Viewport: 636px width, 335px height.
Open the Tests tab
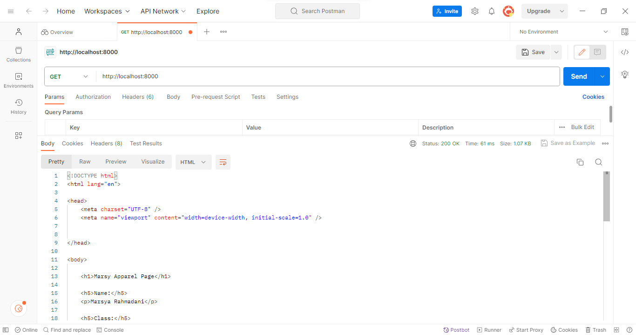click(x=258, y=97)
